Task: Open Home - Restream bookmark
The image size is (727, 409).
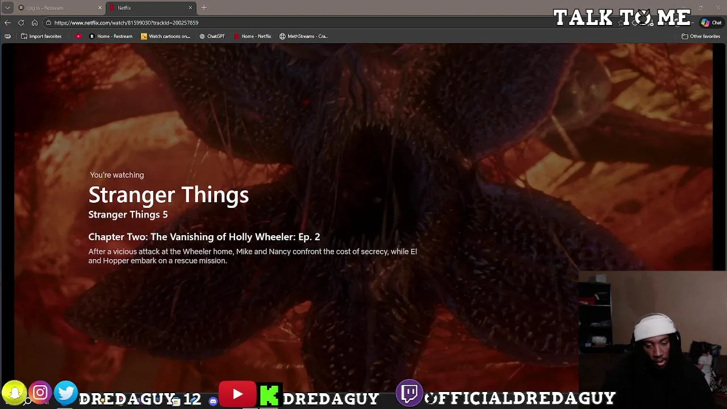Action: tap(111, 36)
